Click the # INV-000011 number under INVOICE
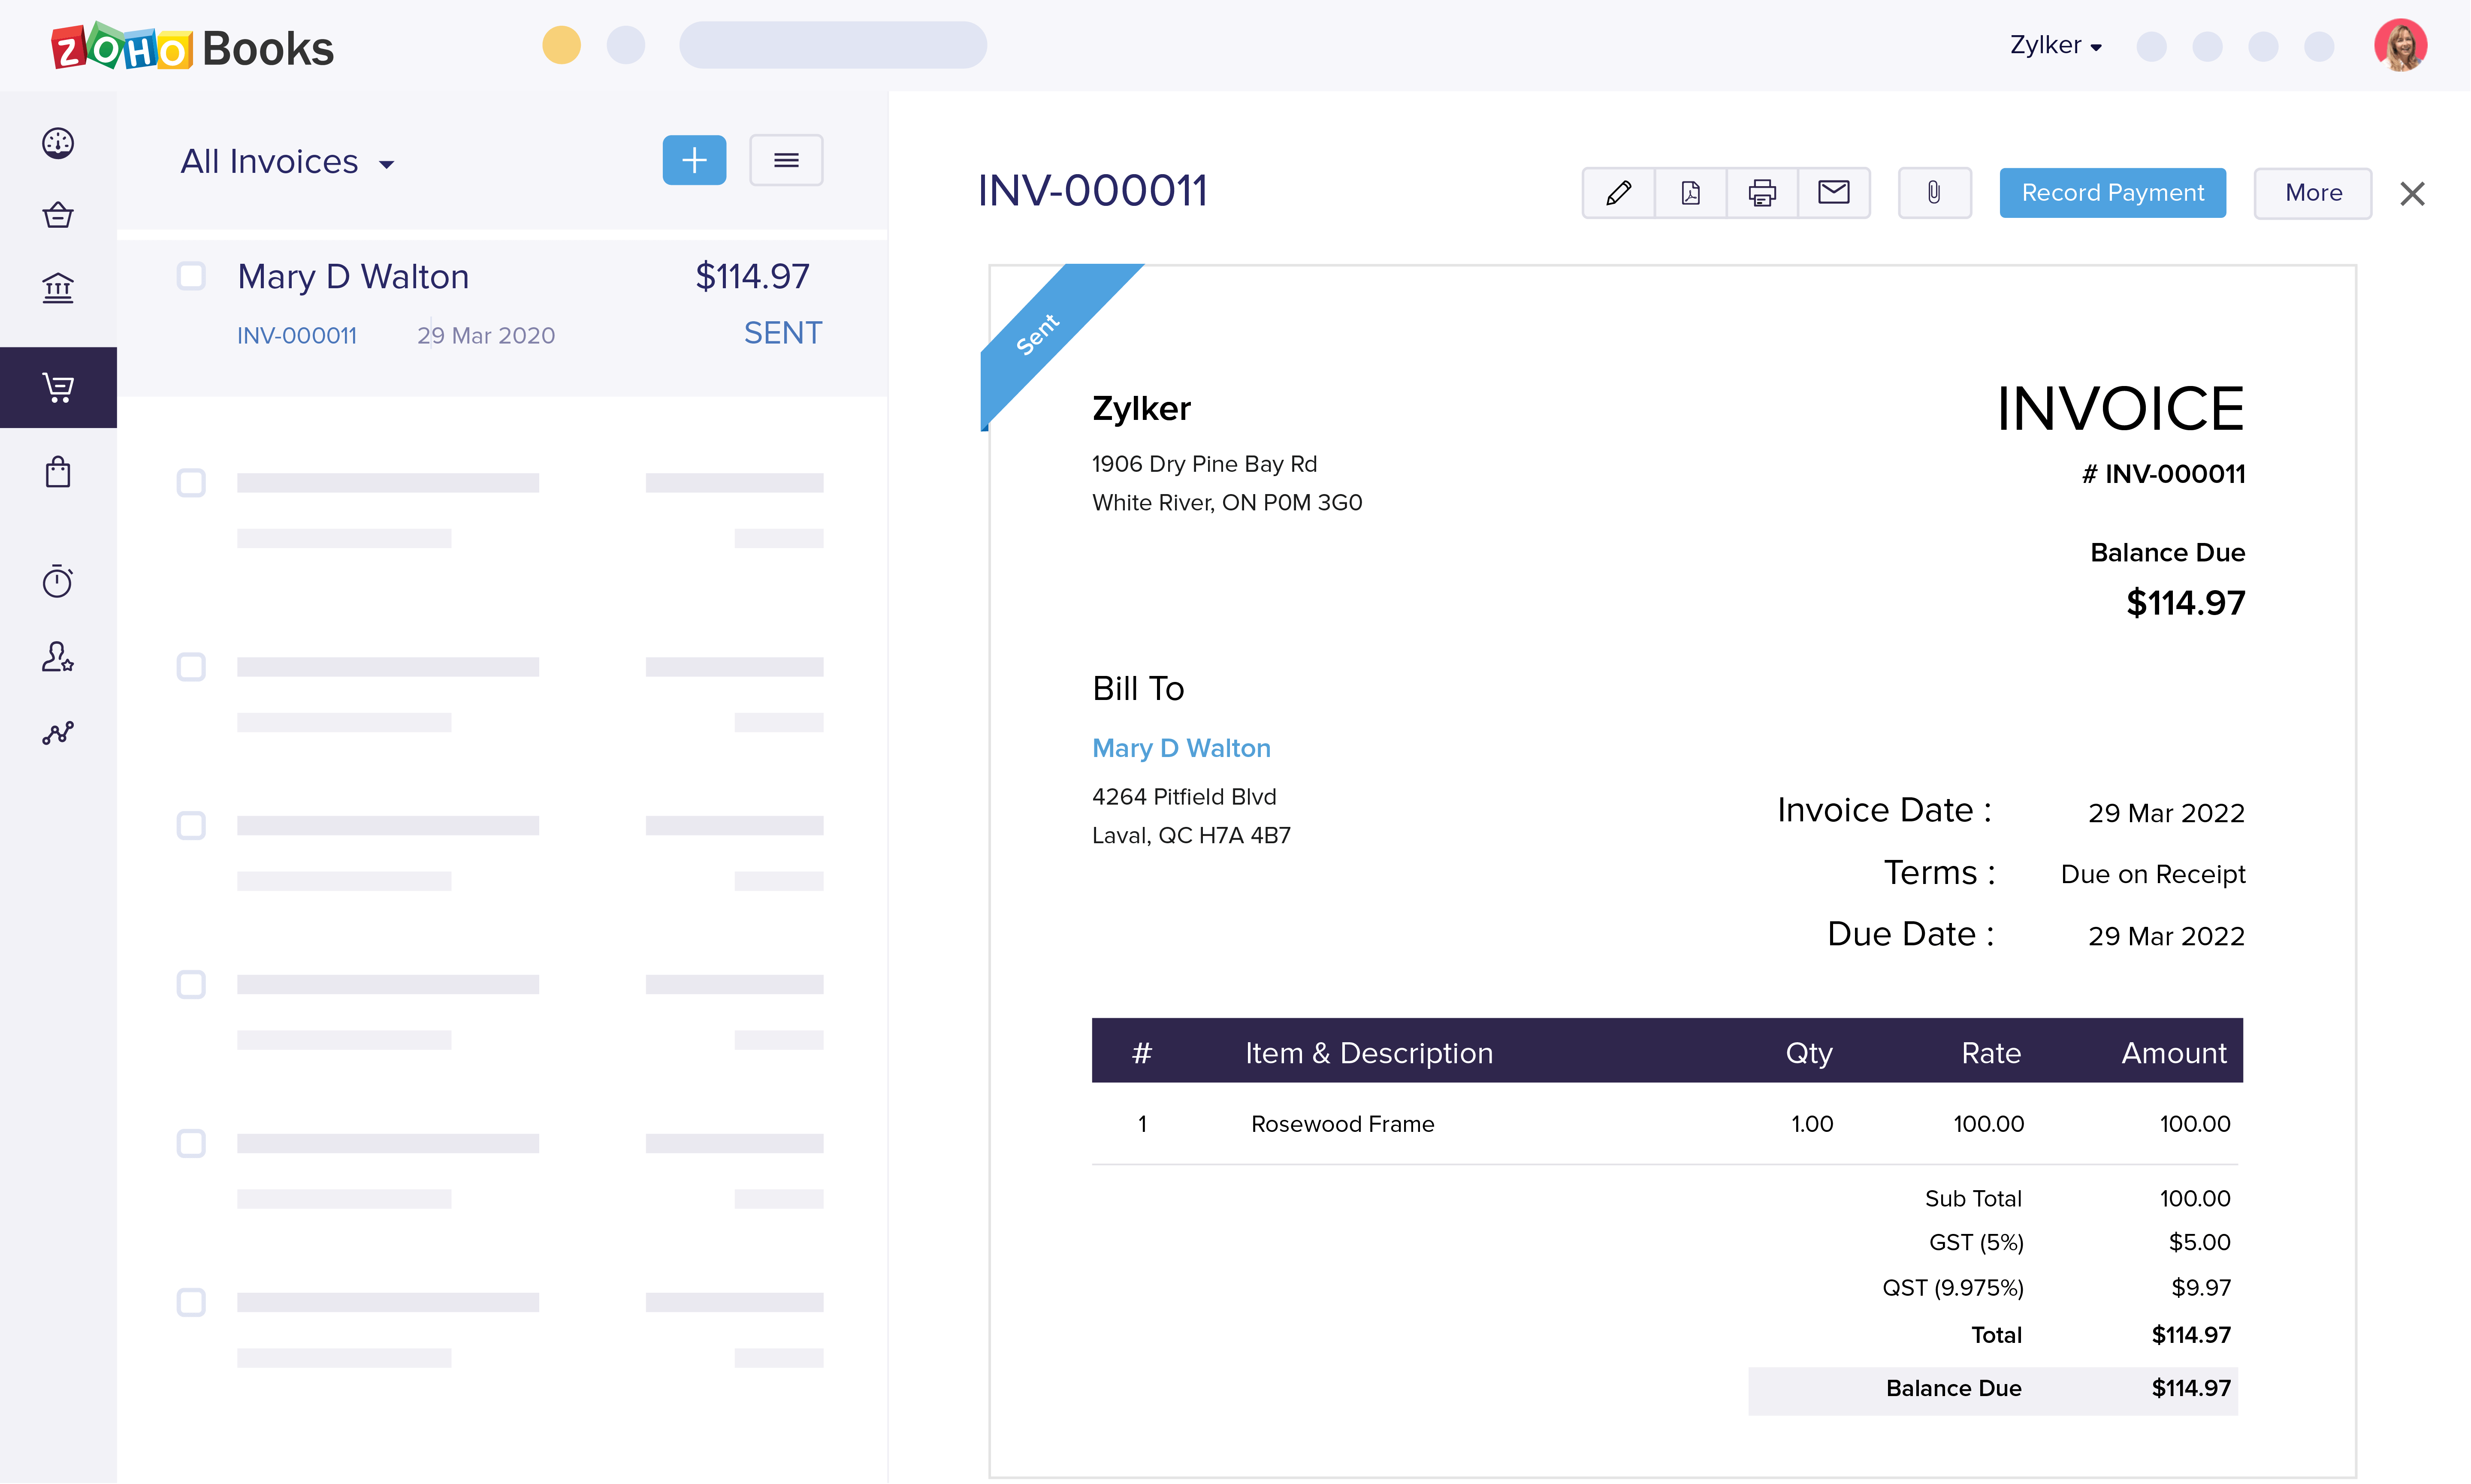The width and height of the screenshot is (2471, 1484). [x=2164, y=474]
